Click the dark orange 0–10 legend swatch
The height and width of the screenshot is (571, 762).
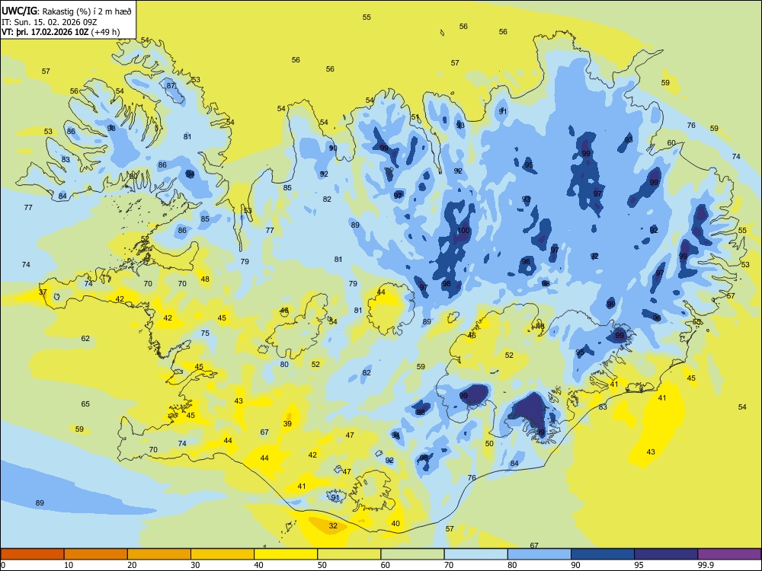point(32,554)
